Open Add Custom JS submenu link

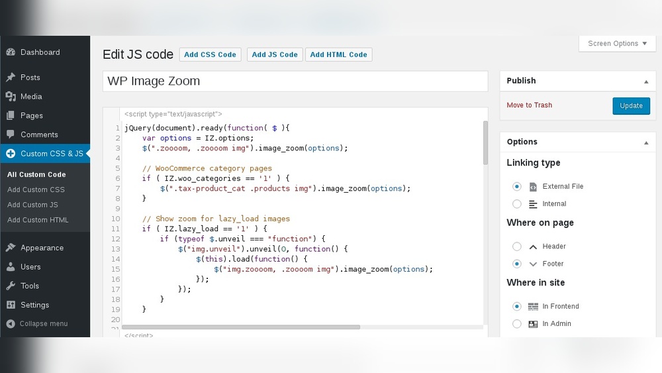point(32,205)
